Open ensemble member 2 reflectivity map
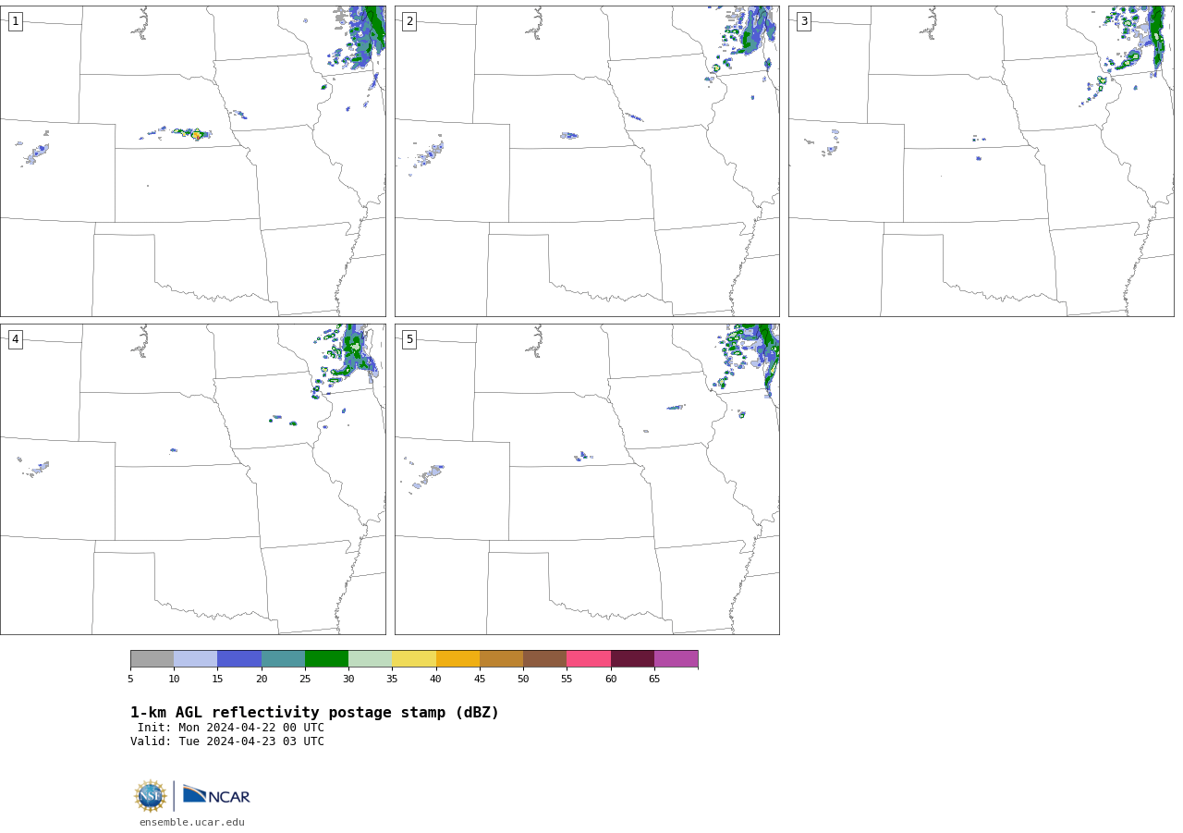This screenshot has width=1183, height=833. (587, 161)
